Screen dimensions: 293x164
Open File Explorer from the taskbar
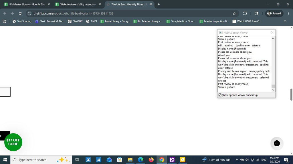130,160
